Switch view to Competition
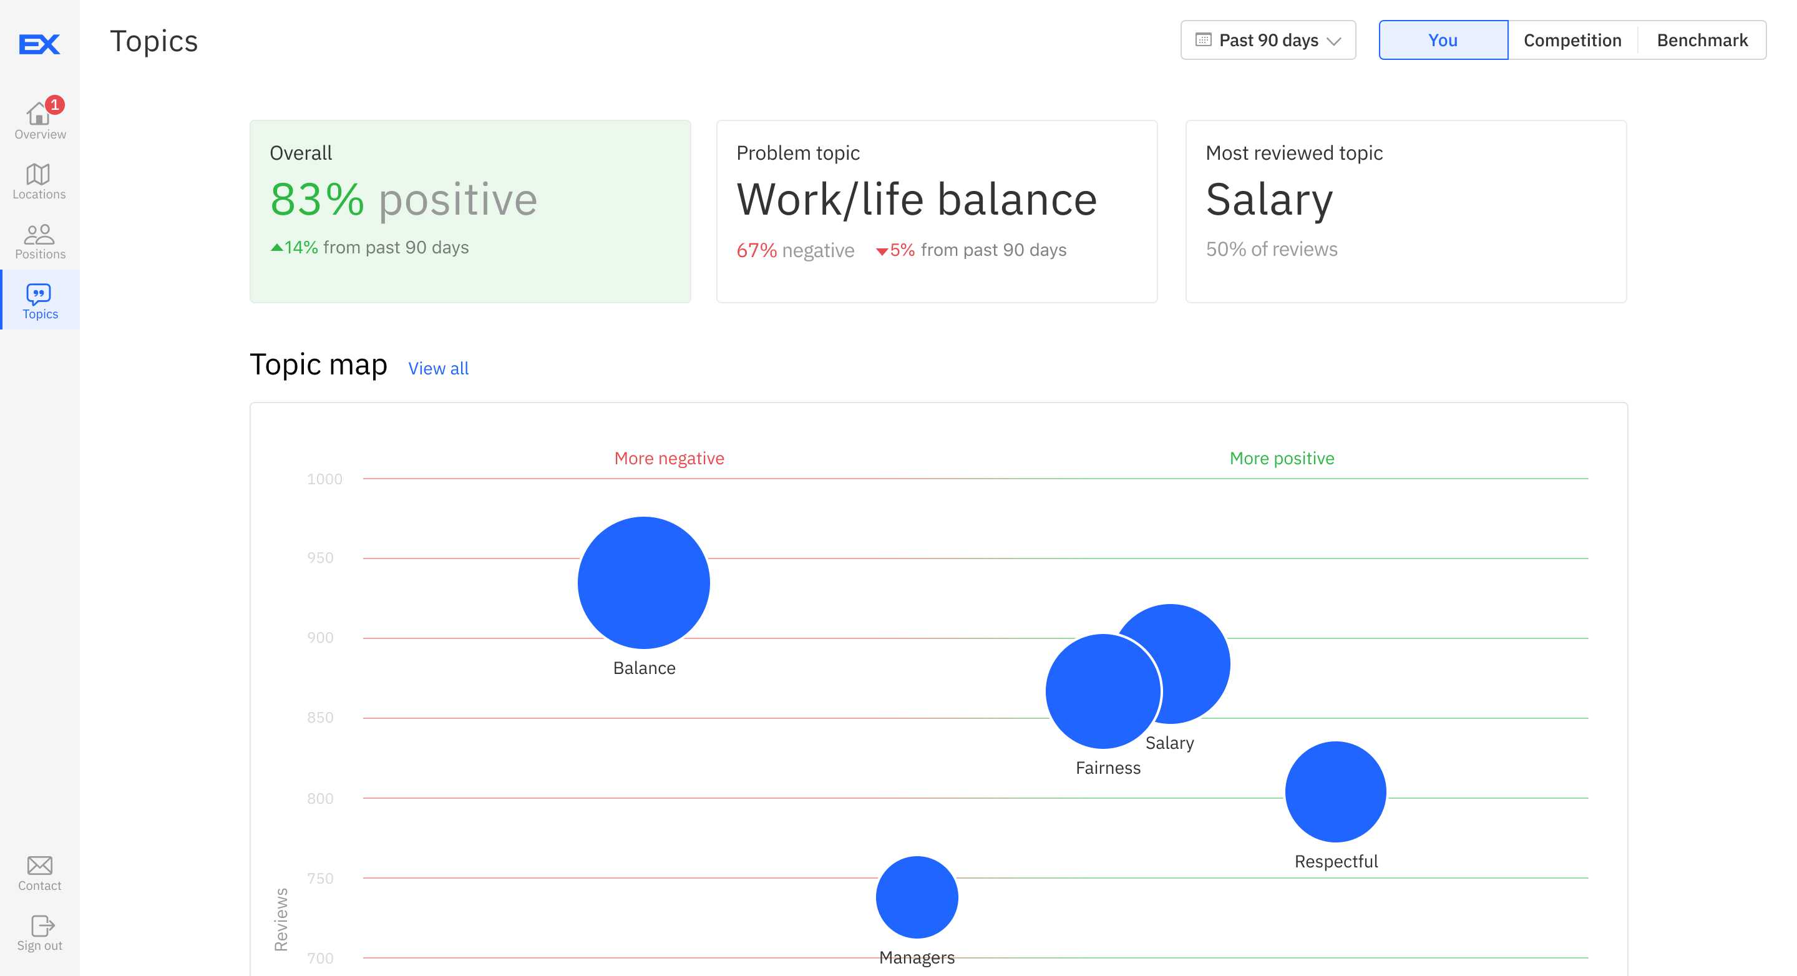The height and width of the screenshot is (976, 1797). (1572, 41)
